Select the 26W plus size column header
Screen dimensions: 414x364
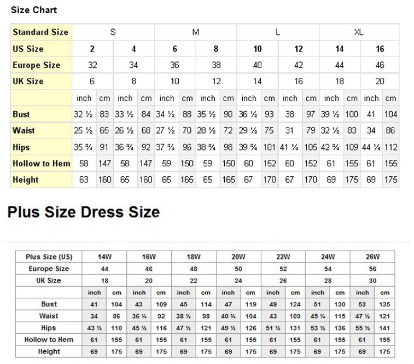click(373, 257)
